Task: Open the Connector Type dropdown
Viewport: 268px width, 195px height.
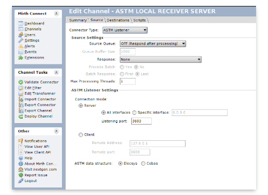Action: 125,30
